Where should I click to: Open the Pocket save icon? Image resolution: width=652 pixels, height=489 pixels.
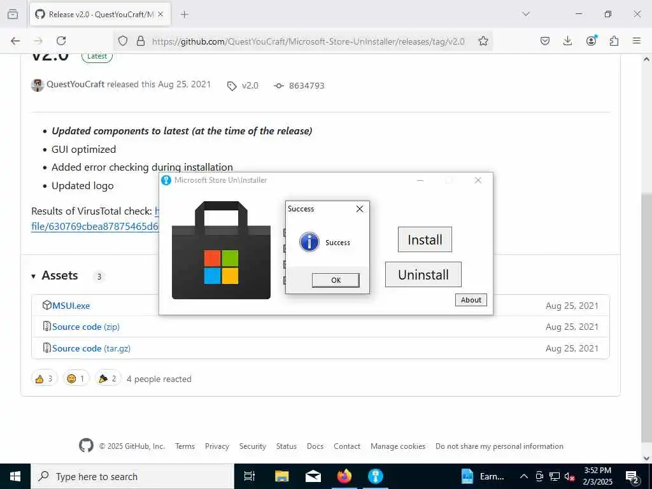coord(545,41)
